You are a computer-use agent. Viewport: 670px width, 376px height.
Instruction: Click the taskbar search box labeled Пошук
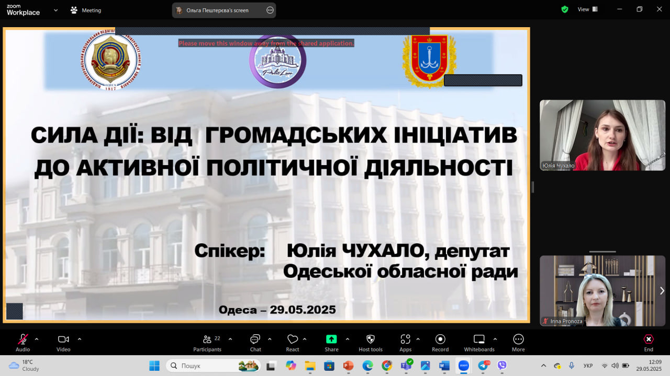[214, 366]
